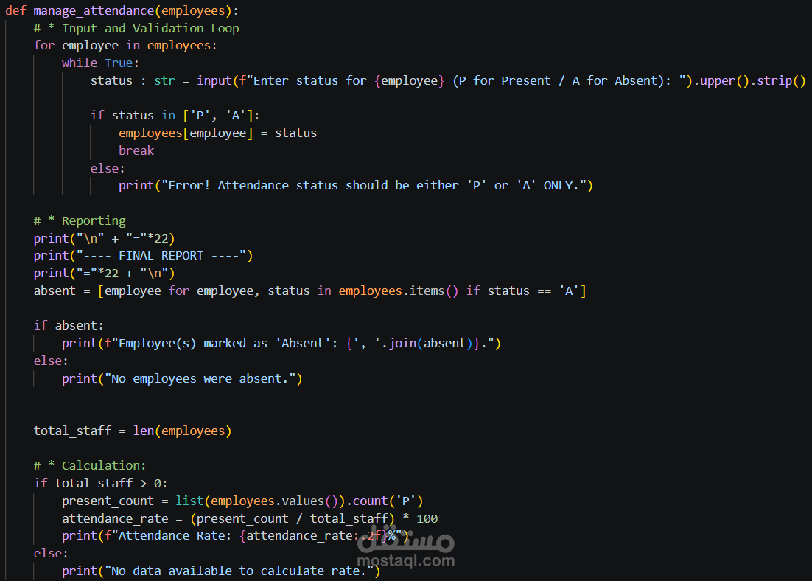
Task: Click the line "if status in ['P', 'A']:"
Action: click(x=175, y=116)
